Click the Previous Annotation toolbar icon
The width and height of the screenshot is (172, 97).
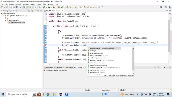coord(80,7)
